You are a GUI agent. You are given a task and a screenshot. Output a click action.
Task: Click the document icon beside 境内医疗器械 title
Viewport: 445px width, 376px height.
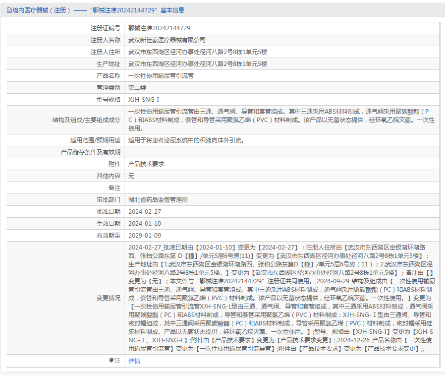click(x=9, y=10)
